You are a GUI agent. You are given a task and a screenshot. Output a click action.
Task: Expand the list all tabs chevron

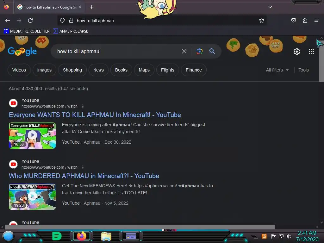(270, 7)
